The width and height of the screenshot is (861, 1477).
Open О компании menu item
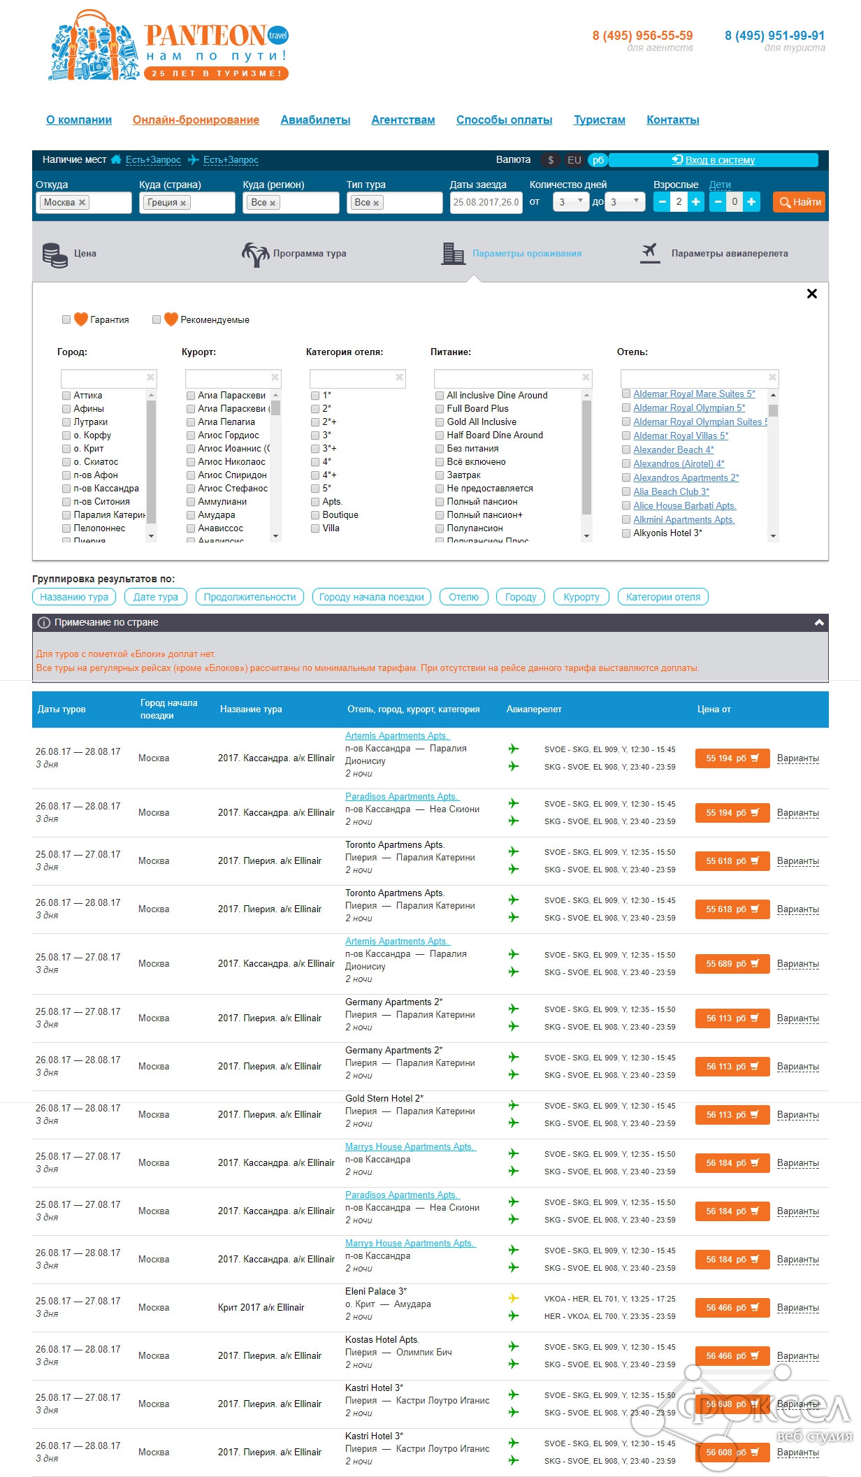(79, 120)
